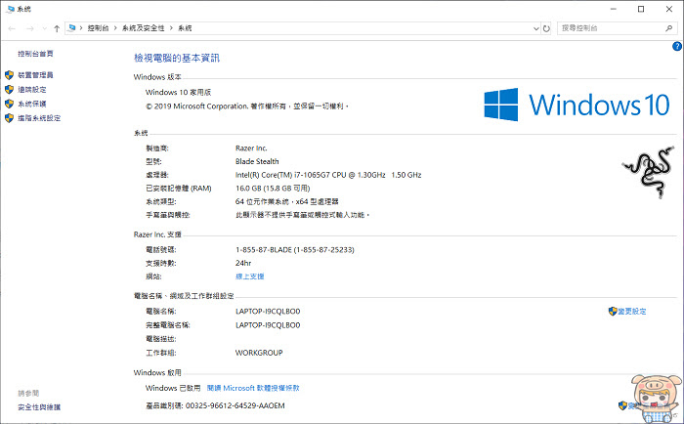Click the WORKGROUP value
Image resolution: width=684 pixels, height=424 pixels.
(x=259, y=353)
